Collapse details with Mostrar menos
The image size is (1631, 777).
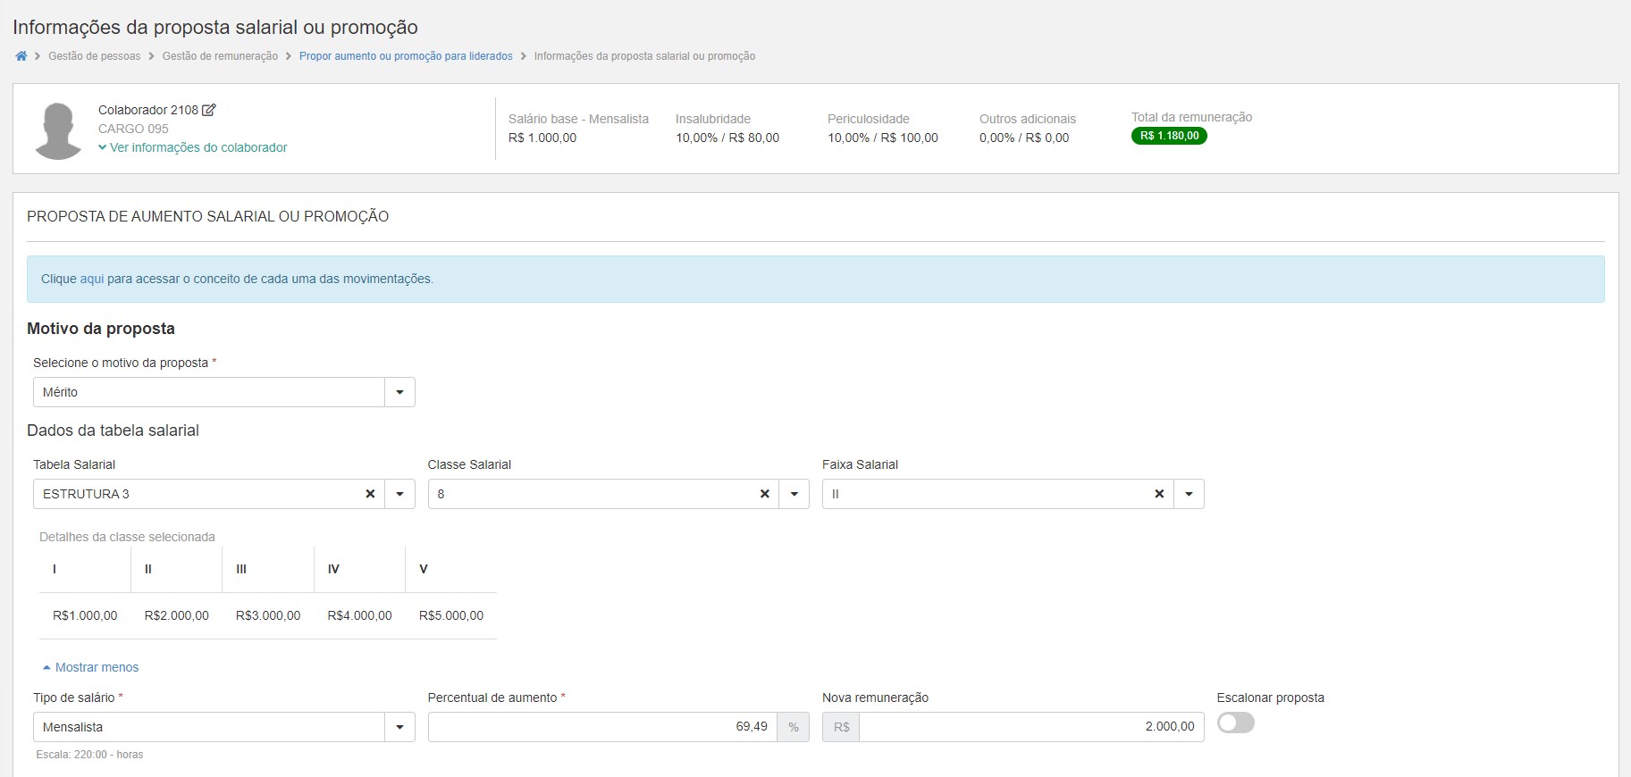tap(90, 667)
